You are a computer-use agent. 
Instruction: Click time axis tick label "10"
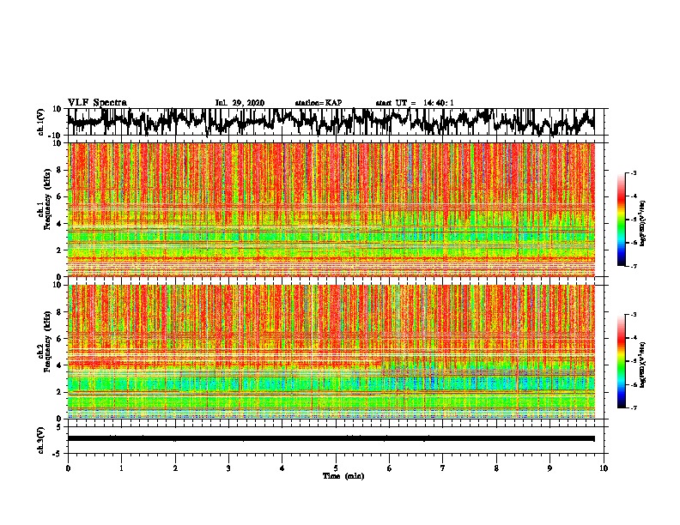[x=604, y=468]
